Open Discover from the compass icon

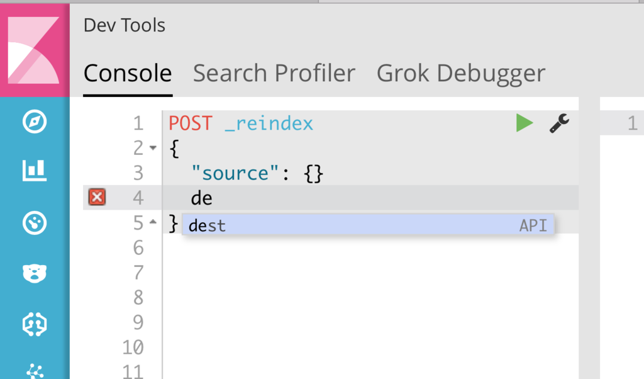click(x=35, y=122)
